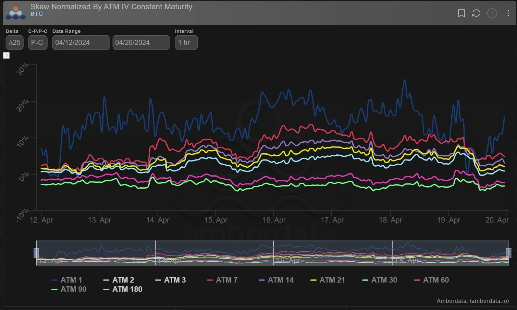Viewport: 517px width, 310px height.
Task: Toggle the ATM 60 series in legend
Action: (x=431, y=280)
